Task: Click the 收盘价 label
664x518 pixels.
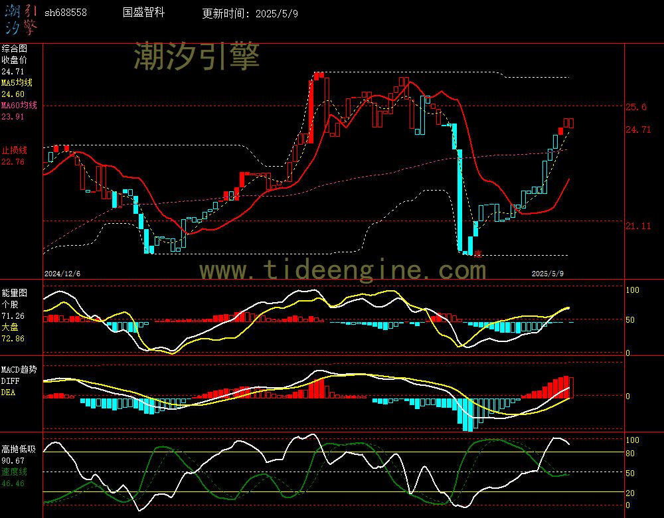Action: pyautogui.click(x=14, y=60)
